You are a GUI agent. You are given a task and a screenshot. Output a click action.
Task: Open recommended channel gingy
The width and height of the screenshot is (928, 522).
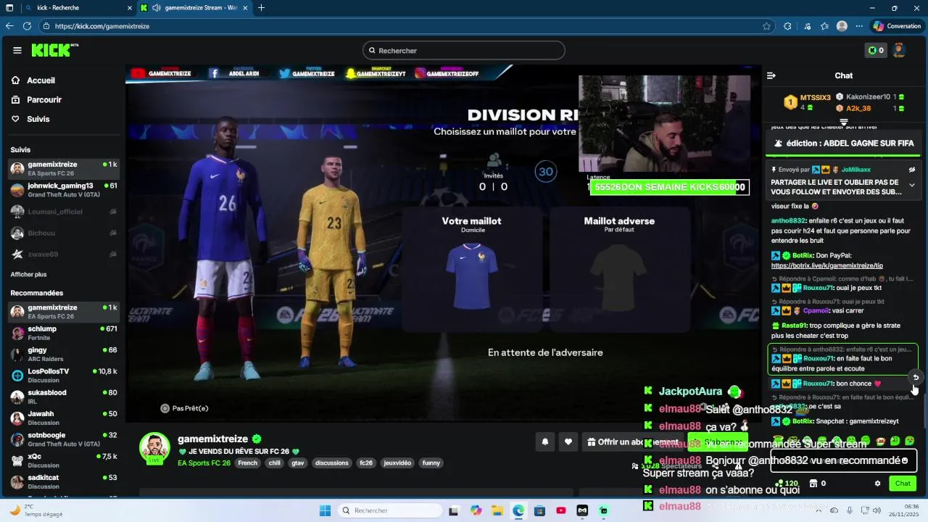63,354
